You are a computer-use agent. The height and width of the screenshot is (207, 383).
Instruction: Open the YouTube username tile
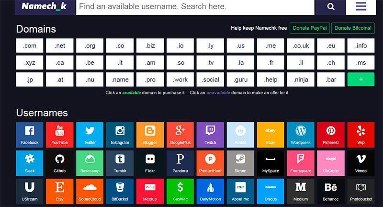[59, 135]
